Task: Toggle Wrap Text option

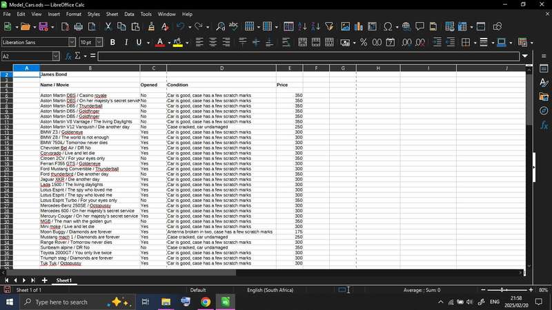Action: [x=286, y=43]
